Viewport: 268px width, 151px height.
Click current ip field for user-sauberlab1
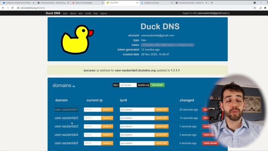coord(93,109)
